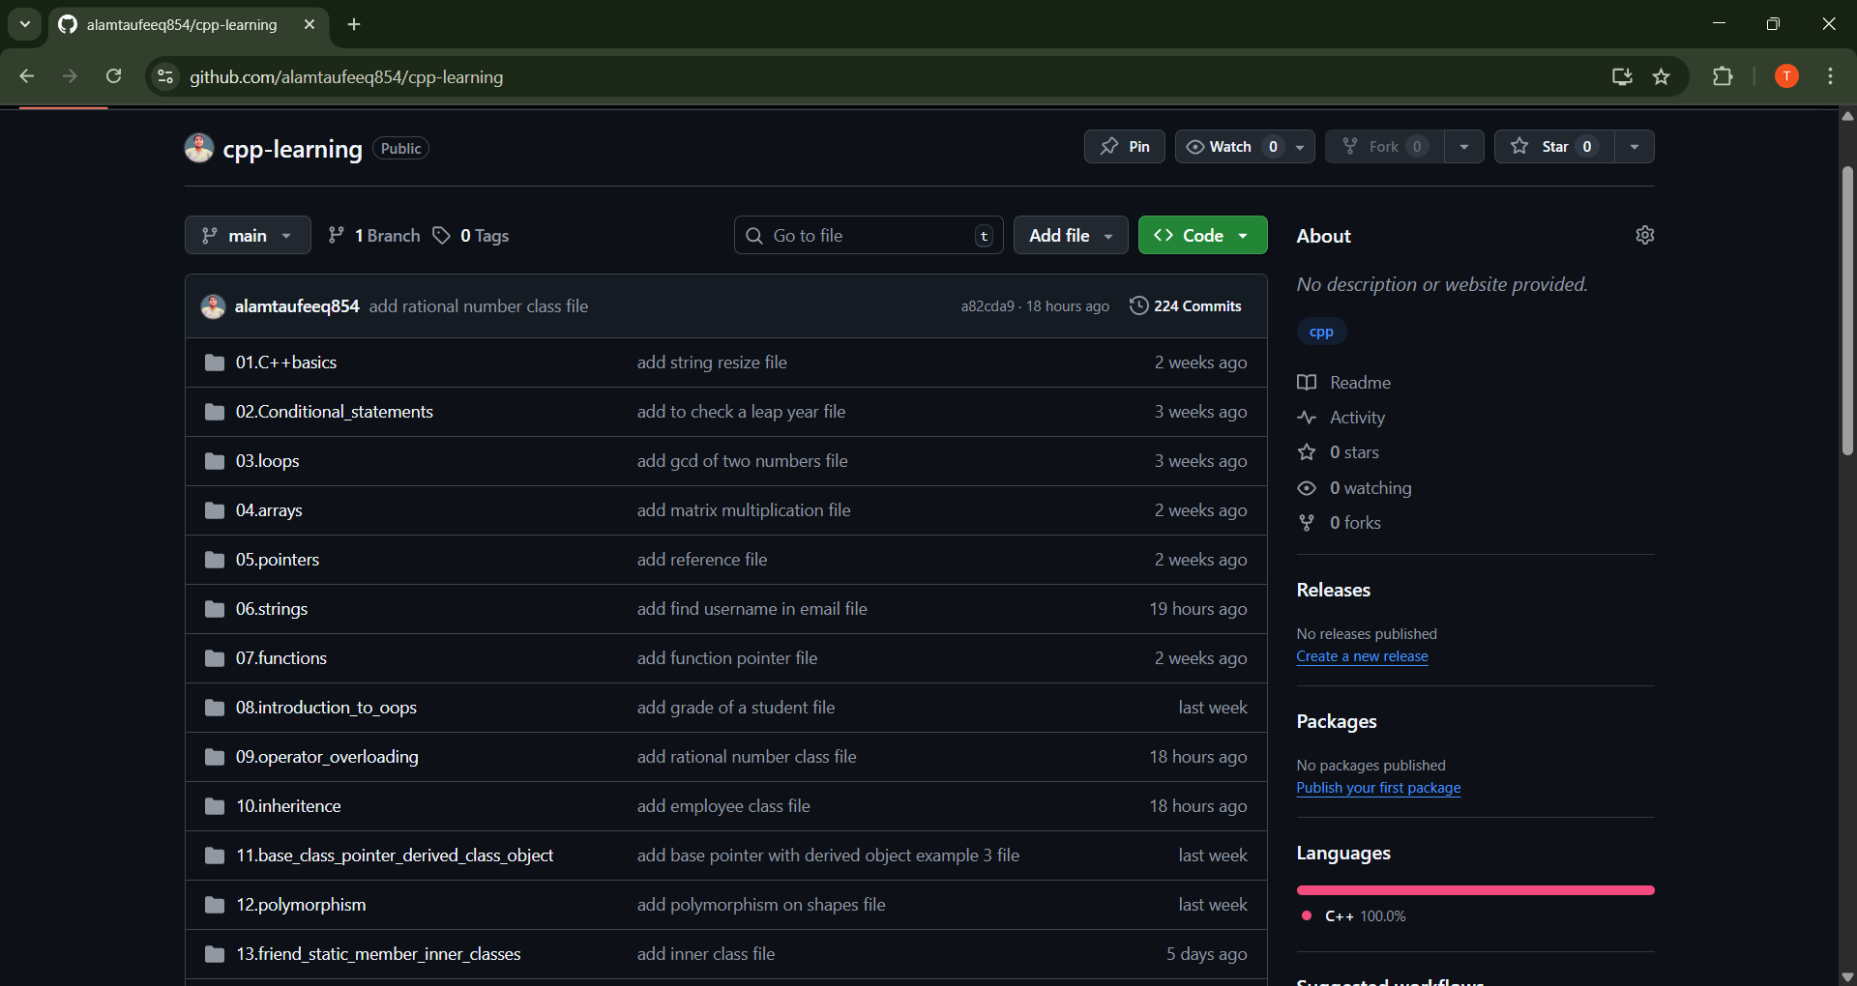Click the Publish your first package link
Image resolution: width=1857 pixels, height=986 pixels.
pos(1378,788)
